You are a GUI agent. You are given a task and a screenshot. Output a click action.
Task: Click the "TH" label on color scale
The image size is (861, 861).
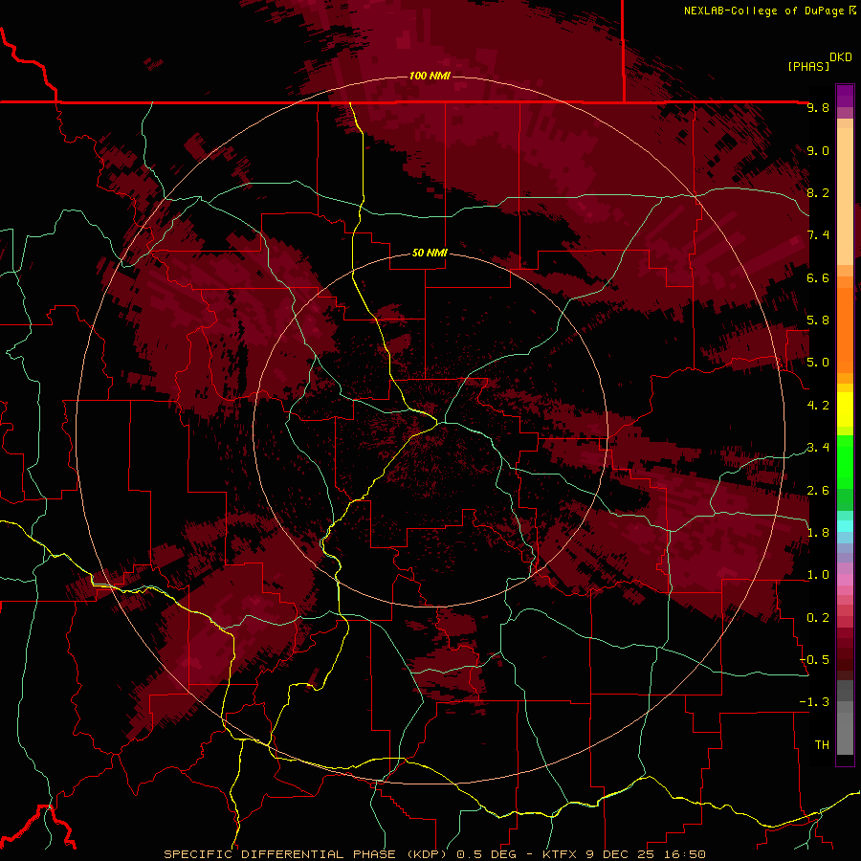822,745
